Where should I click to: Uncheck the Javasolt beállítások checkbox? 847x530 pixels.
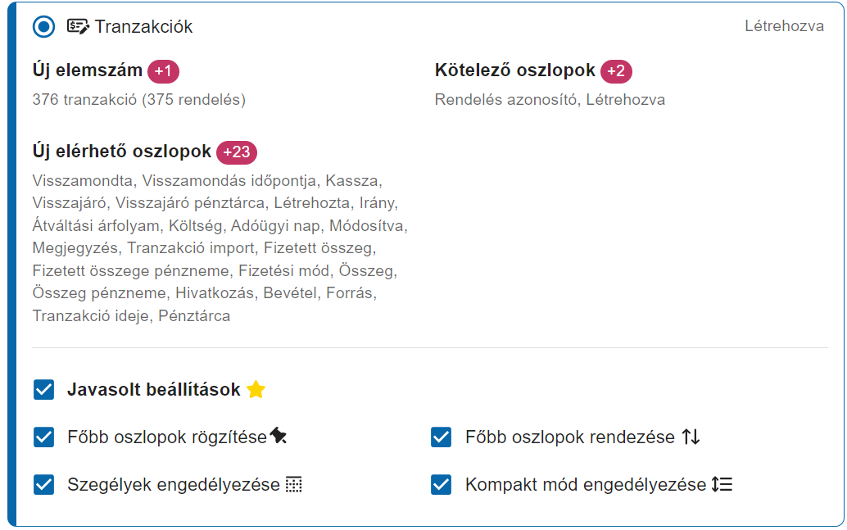tap(43, 390)
